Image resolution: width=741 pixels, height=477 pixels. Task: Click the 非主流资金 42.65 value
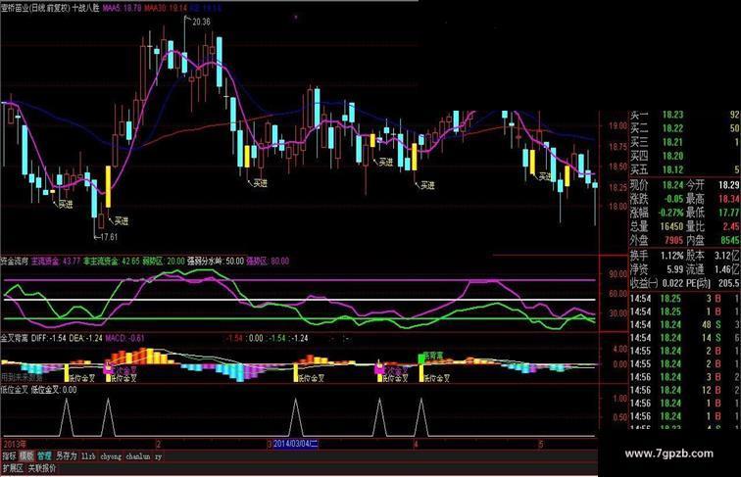pyautogui.click(x=112, y=261)
